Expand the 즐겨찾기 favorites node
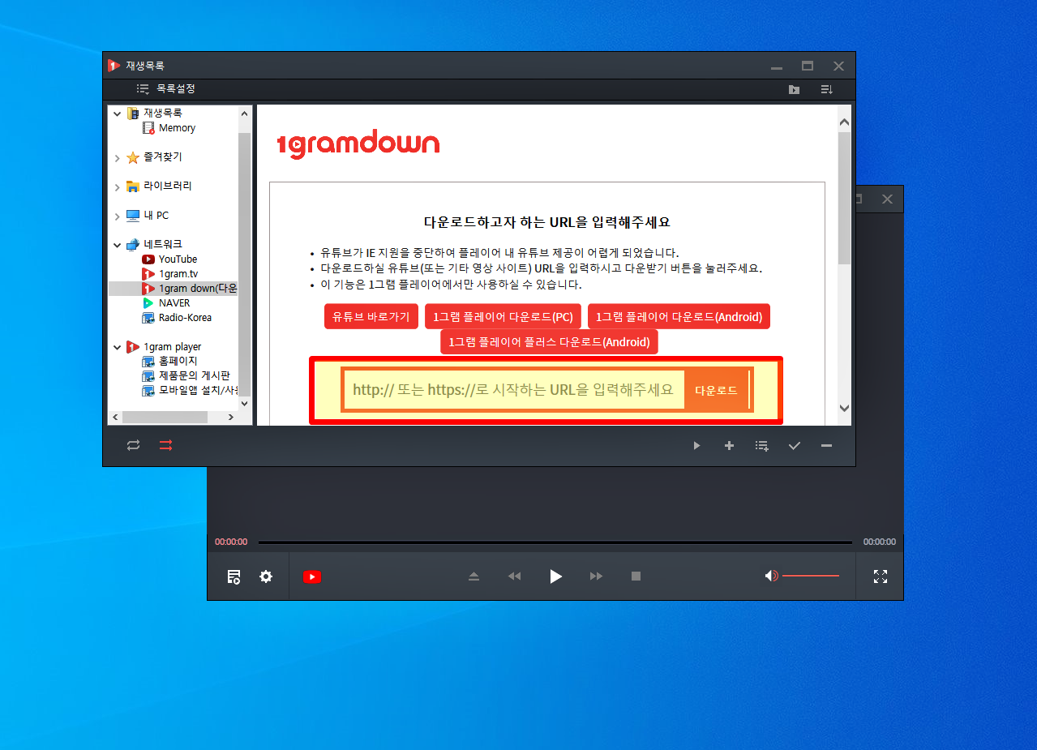 coord(118,158)
